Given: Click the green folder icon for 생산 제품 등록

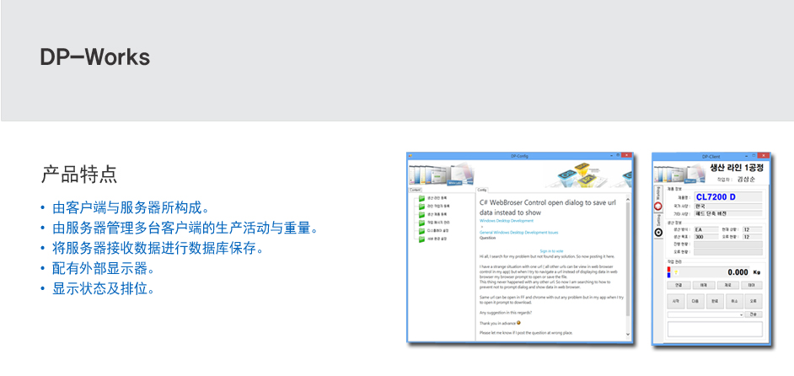Looking at the screenshot, I should pyautogui.click(x=421, y=214).
